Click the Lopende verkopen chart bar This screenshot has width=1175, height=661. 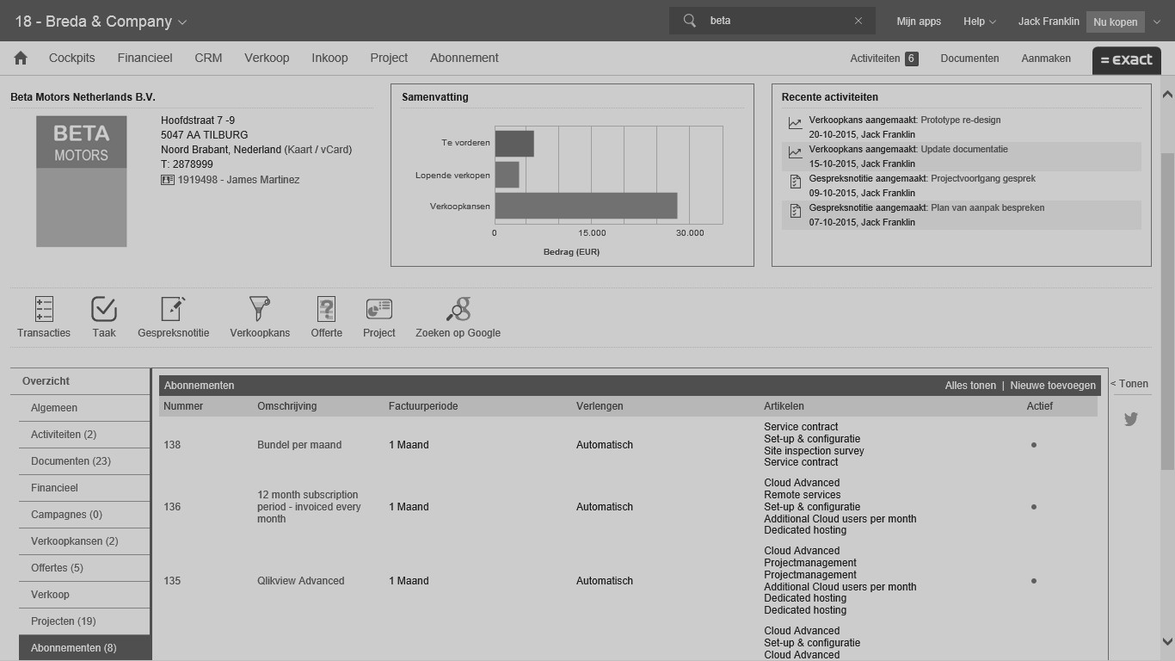pos(507,175)
